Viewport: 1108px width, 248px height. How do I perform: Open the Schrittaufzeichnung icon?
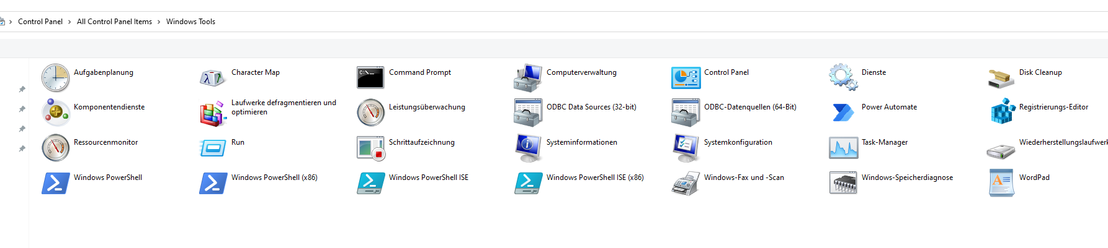(371, 148)
